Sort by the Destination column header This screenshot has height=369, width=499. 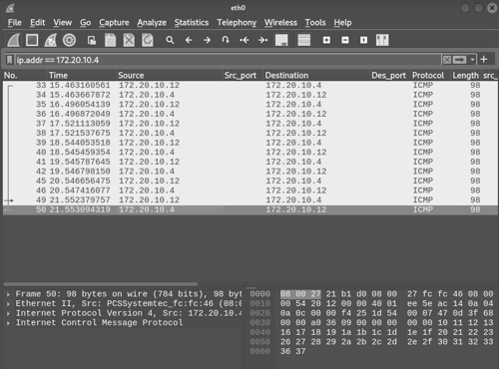[316, 76]
